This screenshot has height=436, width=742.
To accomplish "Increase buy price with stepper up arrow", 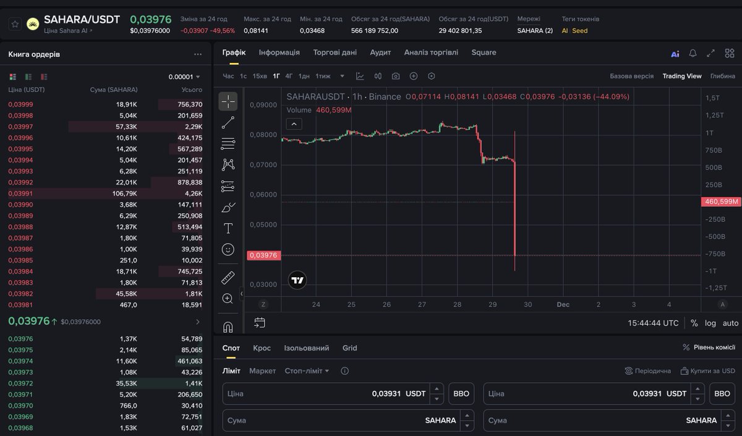I will point(437,389).
